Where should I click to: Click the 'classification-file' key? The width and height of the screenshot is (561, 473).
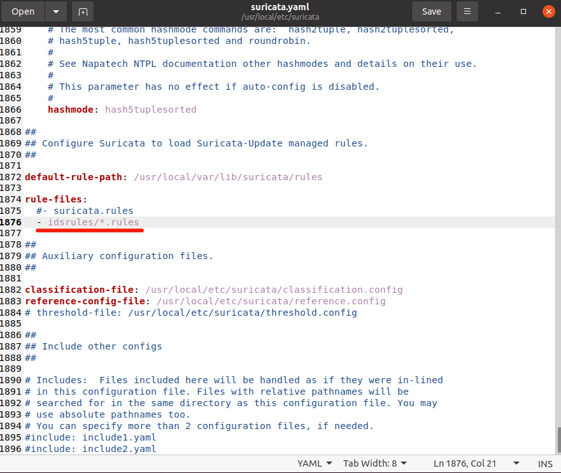point(79,290)
